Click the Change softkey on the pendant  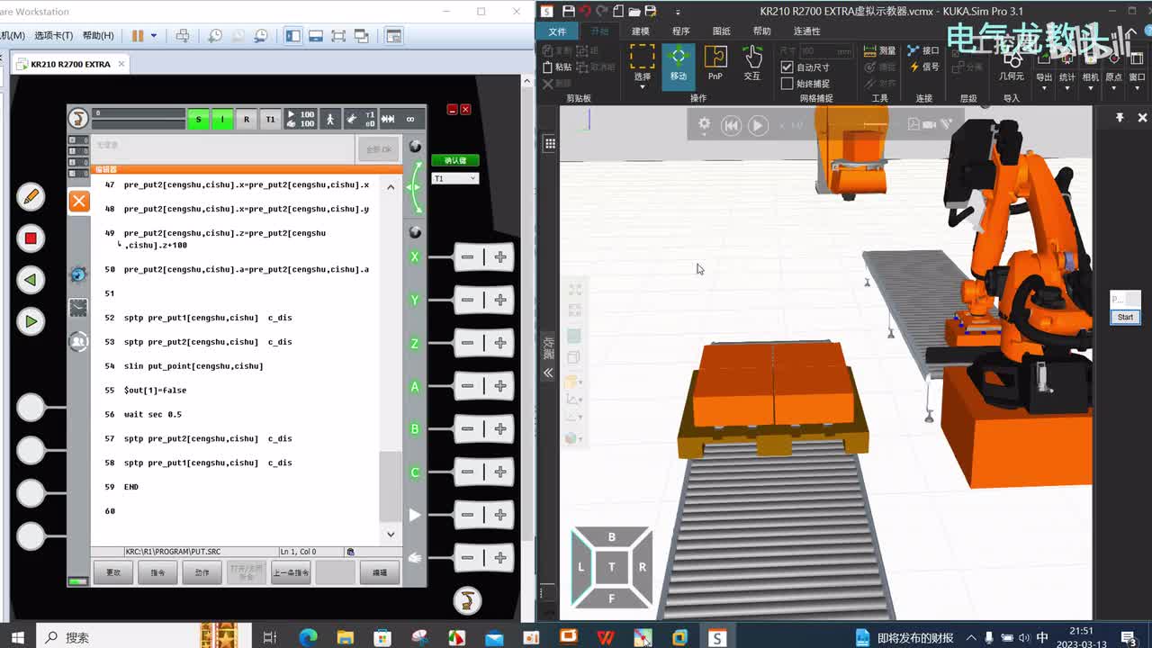click(113, 572)
